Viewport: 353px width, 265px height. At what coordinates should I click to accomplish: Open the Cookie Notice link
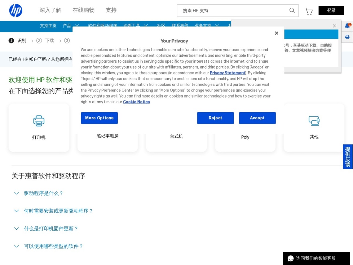pos(136,102)
